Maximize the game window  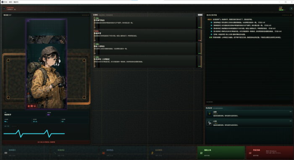286,2
